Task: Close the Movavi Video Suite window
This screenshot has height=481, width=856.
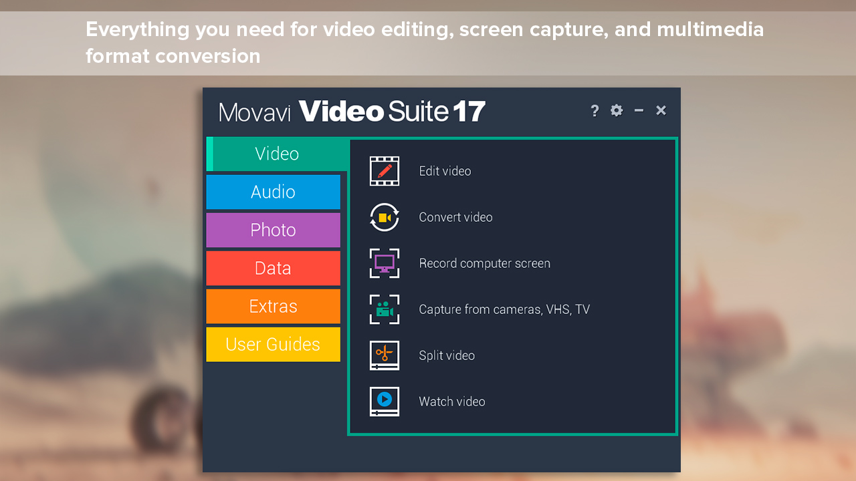Action: click(661, 110)
